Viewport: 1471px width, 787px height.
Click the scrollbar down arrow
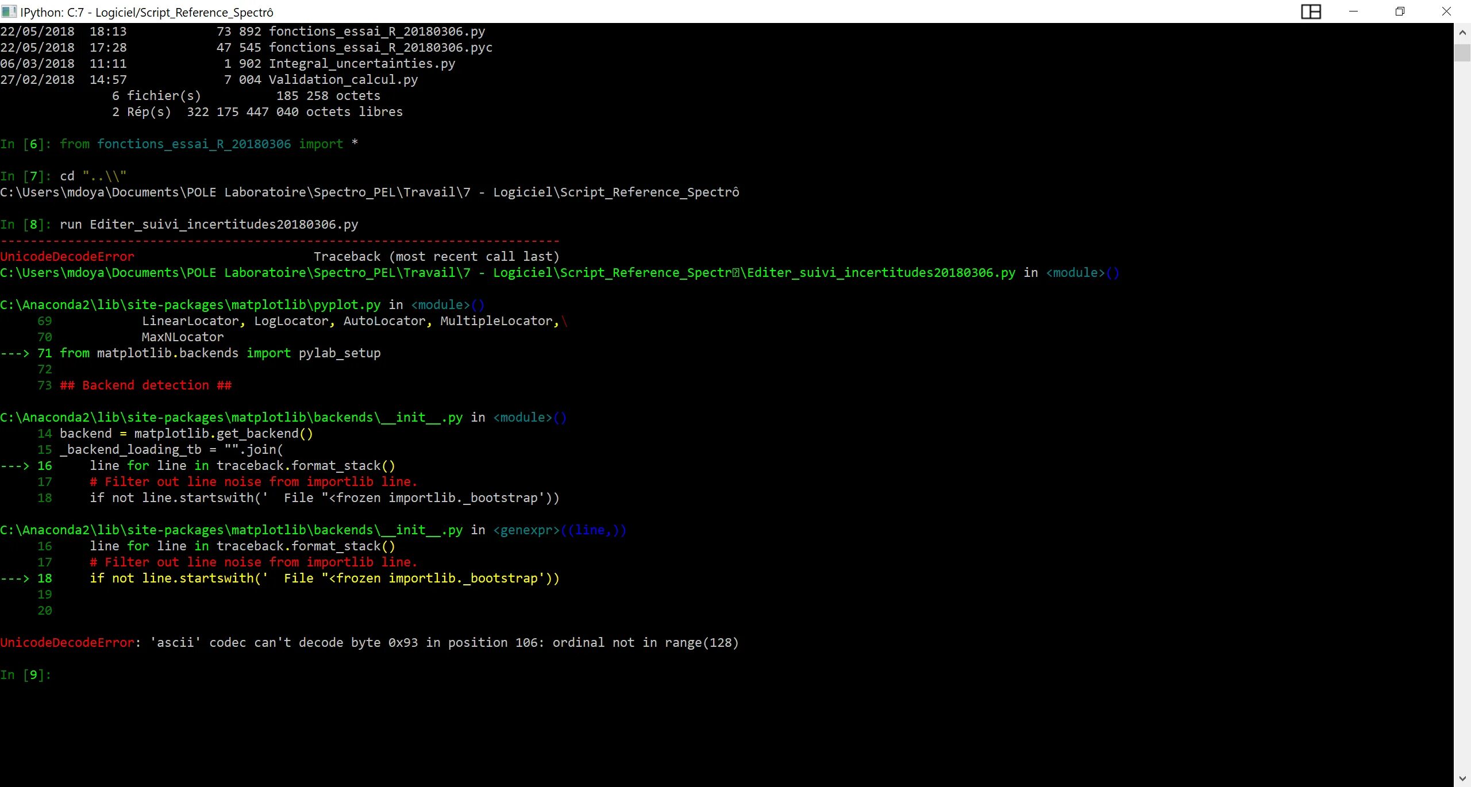tap(1462, 779)
